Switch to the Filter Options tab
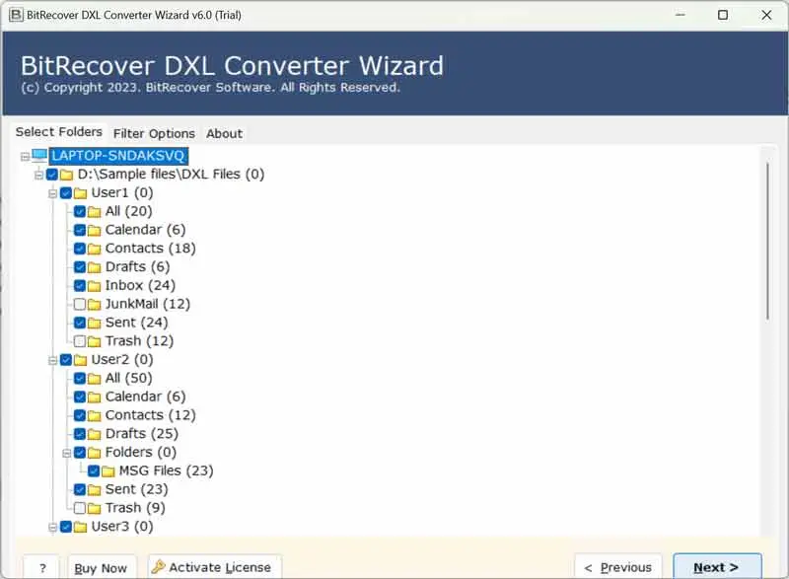The image size is (789, 579). 154,133
